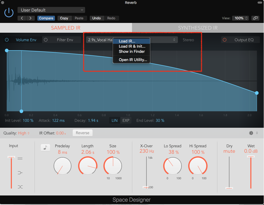Toggle Output EQ power icon

coord(225,40)
